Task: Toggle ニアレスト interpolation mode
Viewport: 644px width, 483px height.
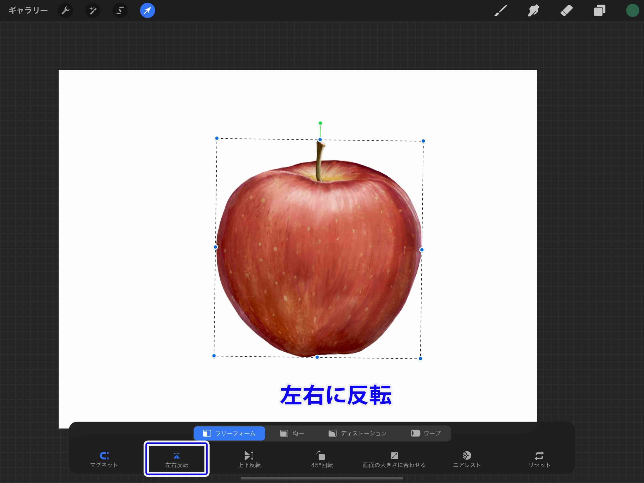Action: (x=466, y=459)
